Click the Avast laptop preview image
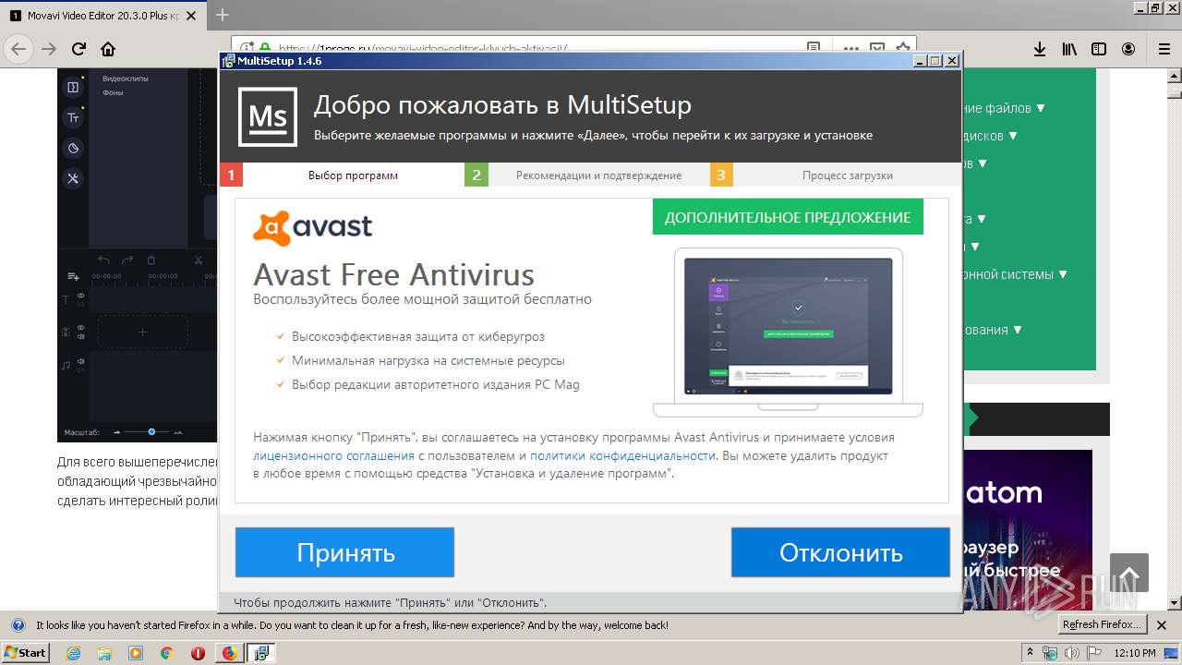The image size is (1182, 665). [x=788, y=332]
